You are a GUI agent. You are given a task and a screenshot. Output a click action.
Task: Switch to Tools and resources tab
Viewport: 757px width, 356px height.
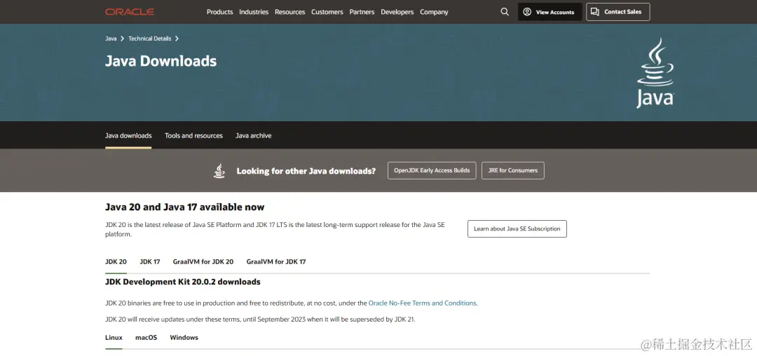pos(193,135)
